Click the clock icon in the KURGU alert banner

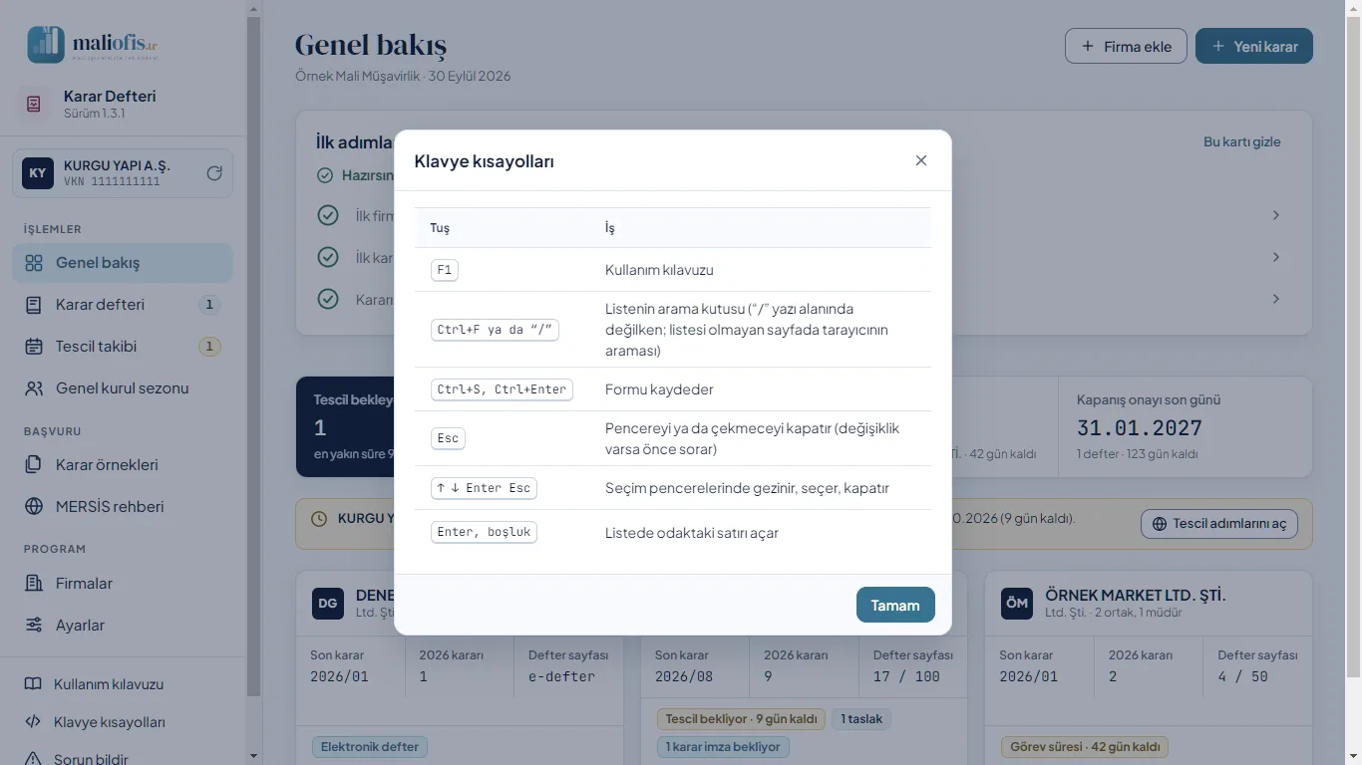(x=319, y=519)
